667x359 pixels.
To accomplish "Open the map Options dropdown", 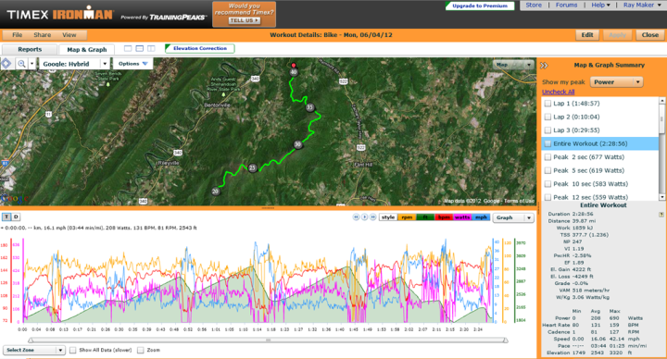I will [x=132, y=64].
